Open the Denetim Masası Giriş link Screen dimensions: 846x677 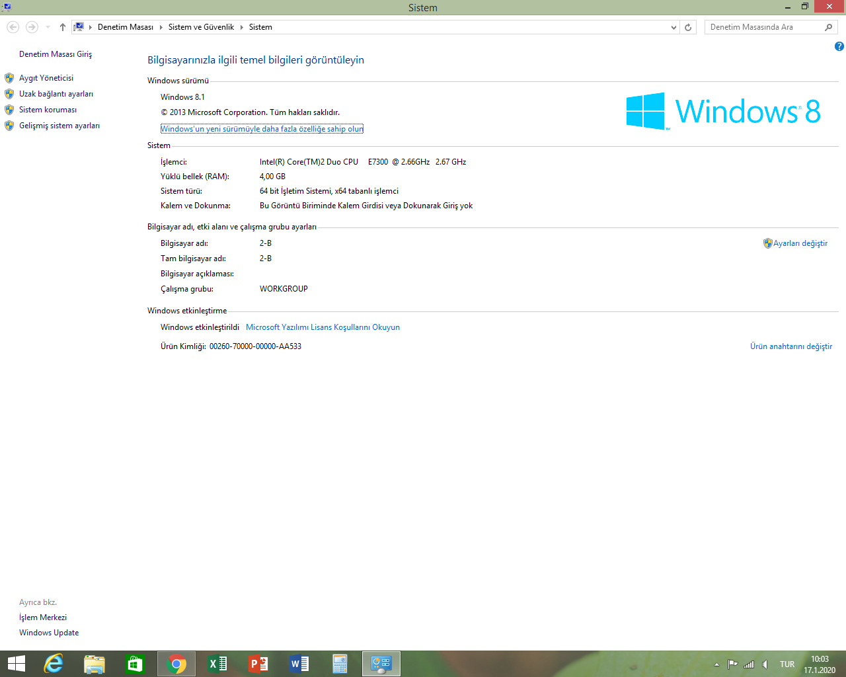(56, 54)
